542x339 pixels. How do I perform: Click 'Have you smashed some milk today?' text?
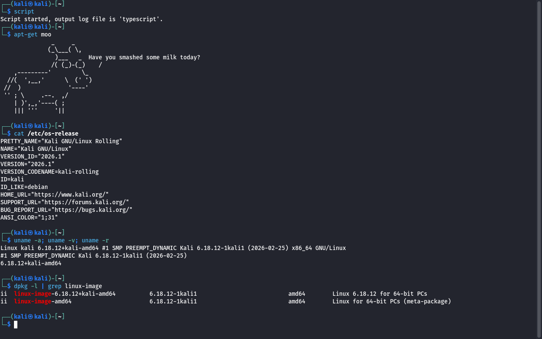144,57
